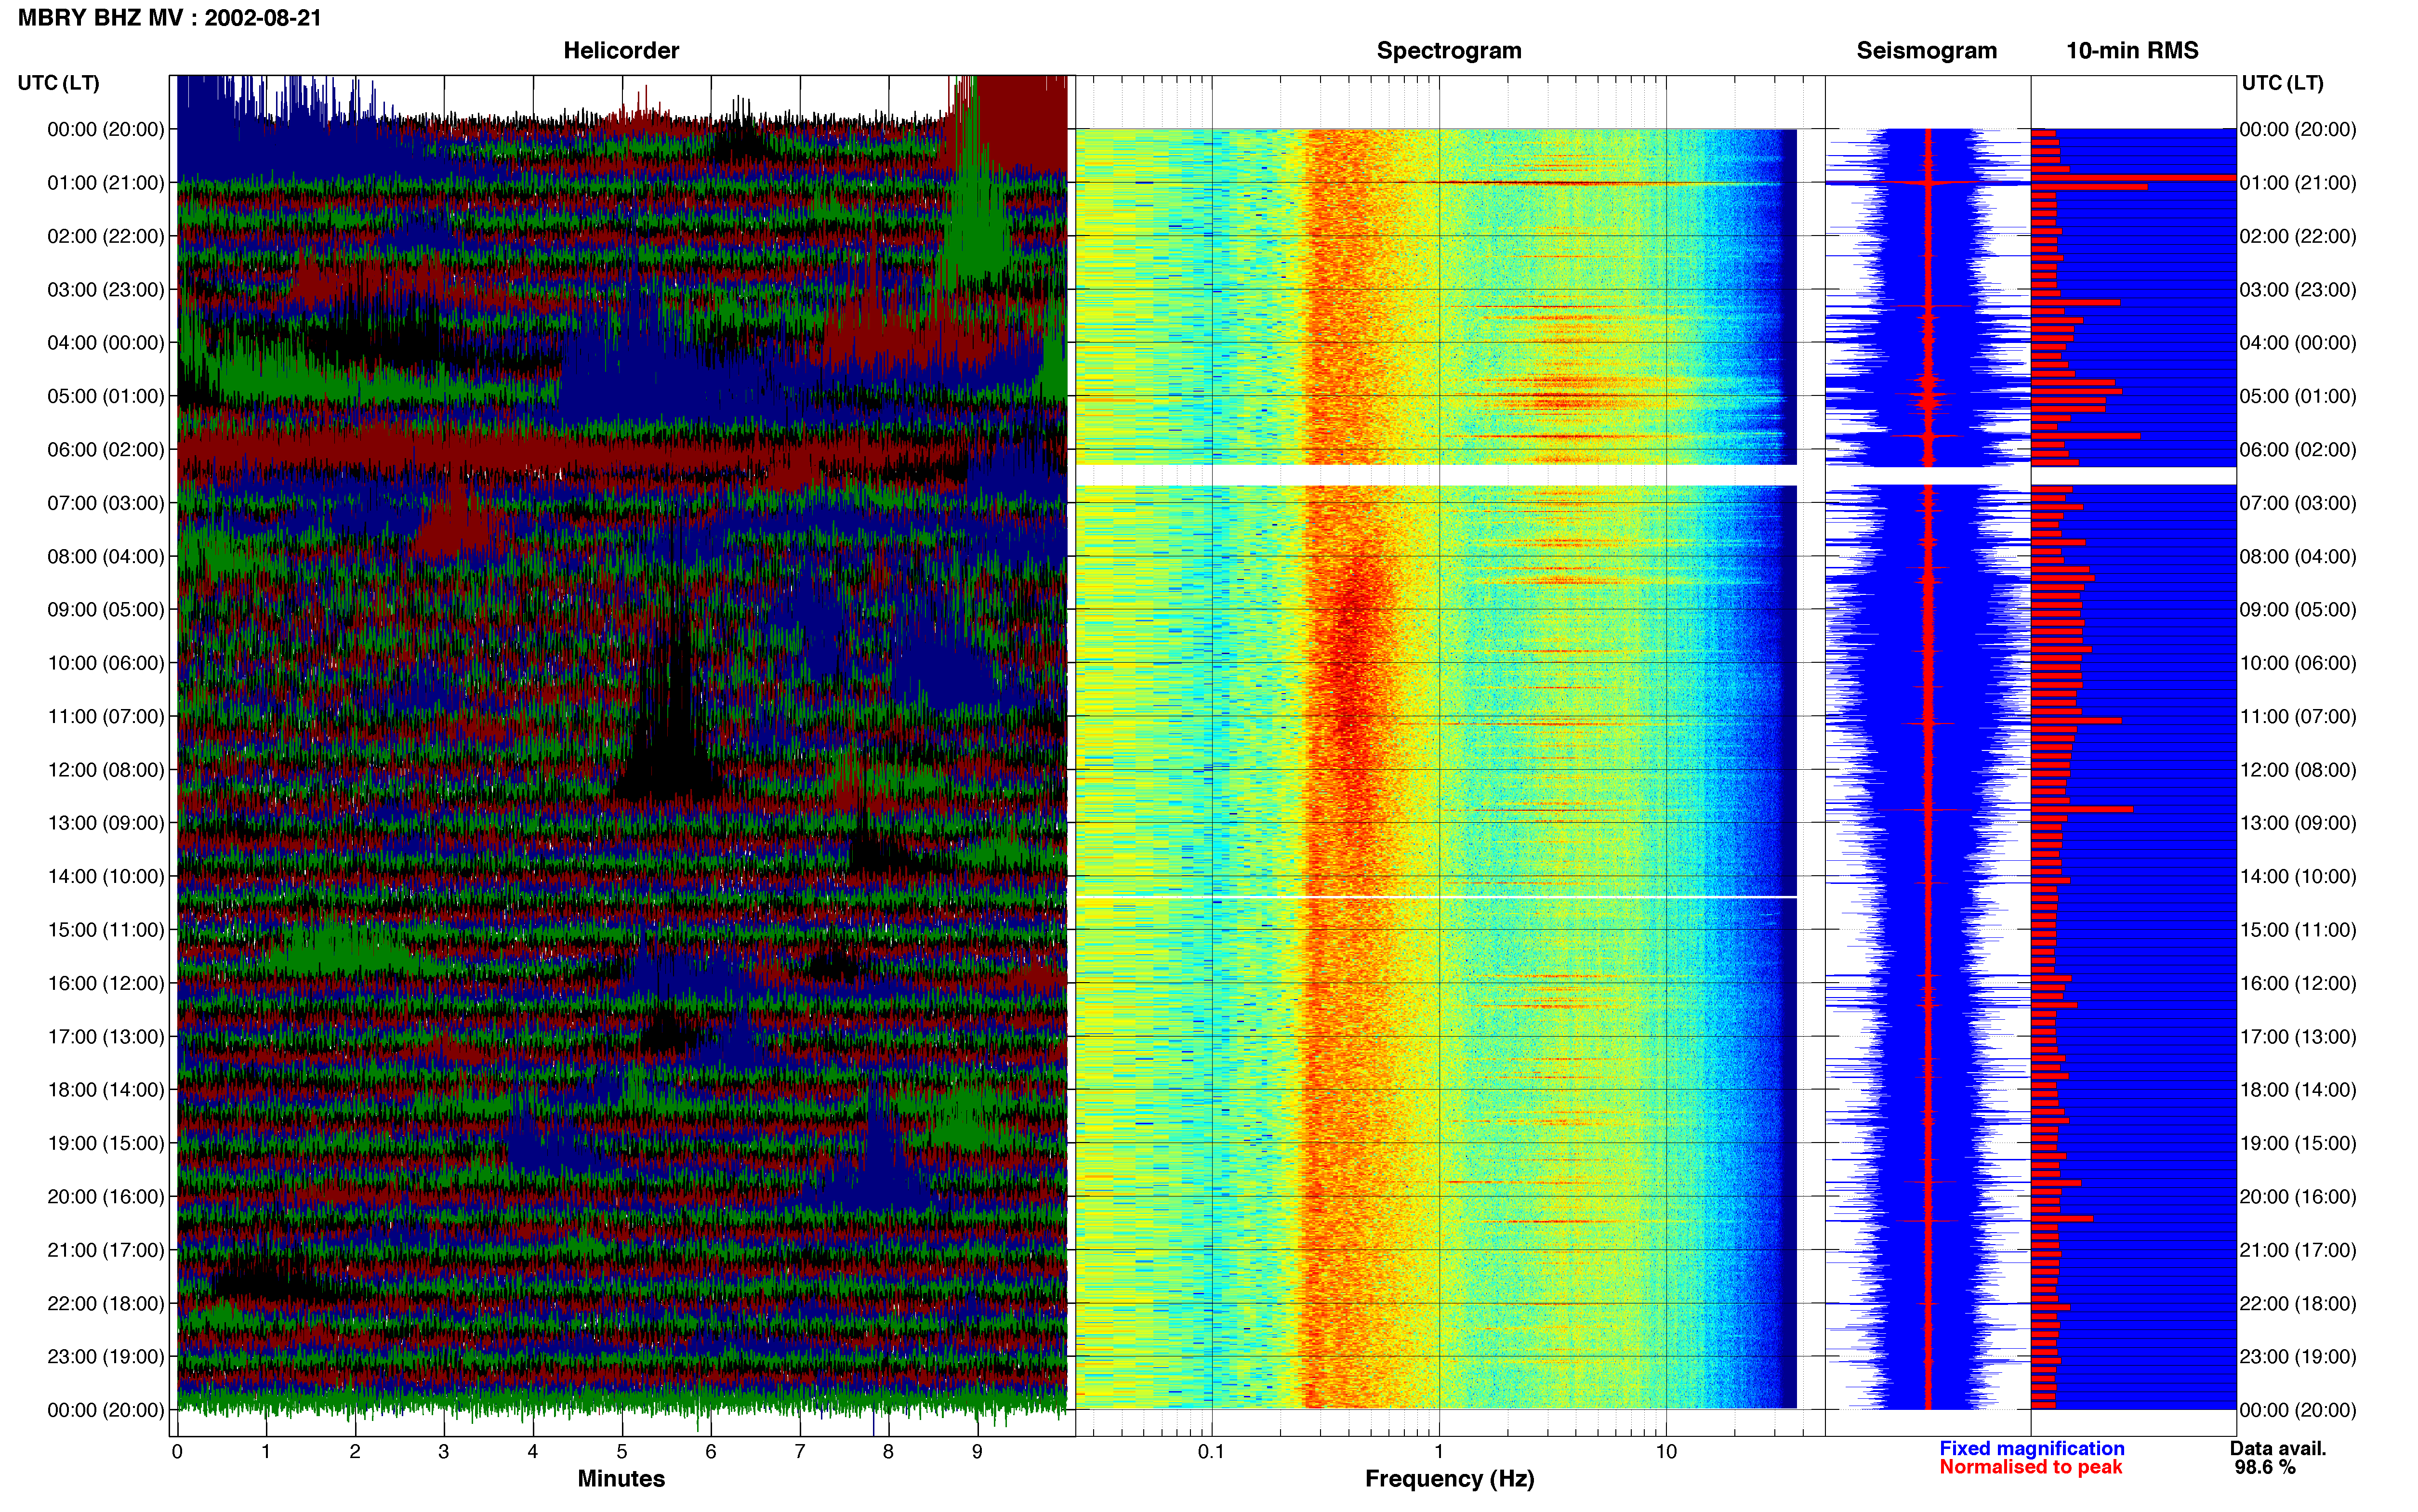Click '22:00 (18:00)' on the RMS panel time axis
Screen dimensions: 2418x1512
[x=2298, y=1303]
